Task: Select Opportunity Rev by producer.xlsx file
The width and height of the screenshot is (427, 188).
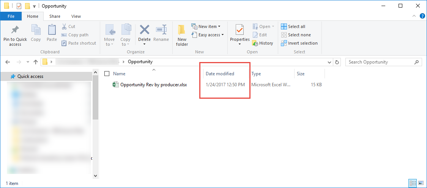Action: [154, 85]
